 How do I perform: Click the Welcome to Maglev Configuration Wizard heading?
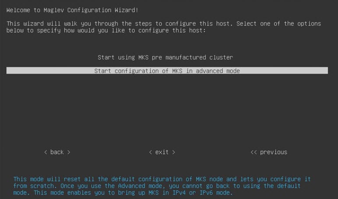pos(72,10)
